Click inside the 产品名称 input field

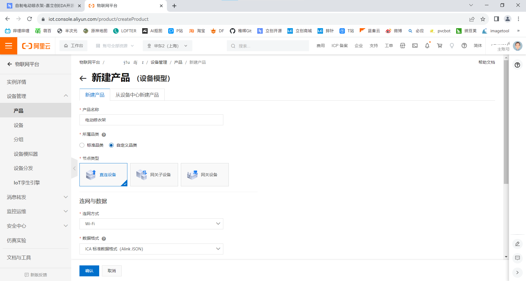tap(151, 120)
